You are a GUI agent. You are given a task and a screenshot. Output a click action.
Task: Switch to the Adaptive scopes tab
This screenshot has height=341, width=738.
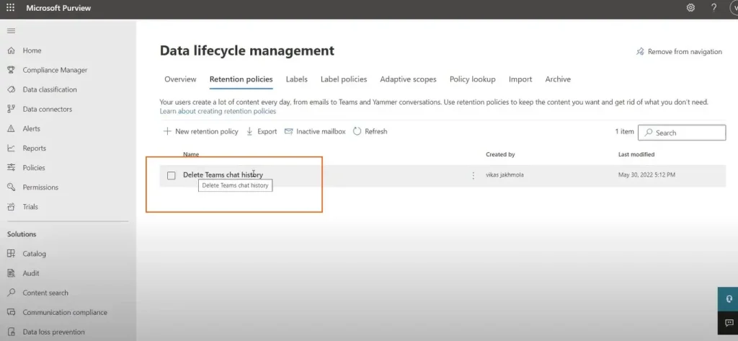coord(408,79)
